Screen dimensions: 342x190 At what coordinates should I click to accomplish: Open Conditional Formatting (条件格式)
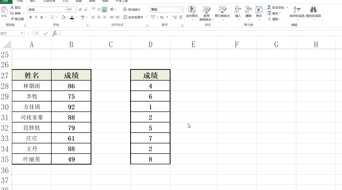pyautogui.click(x=192, y=13)
